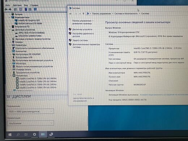Select the first i5-7200U CPU entry
The height and width of the screenshot is (141, 188).
(x=38, y=78)
